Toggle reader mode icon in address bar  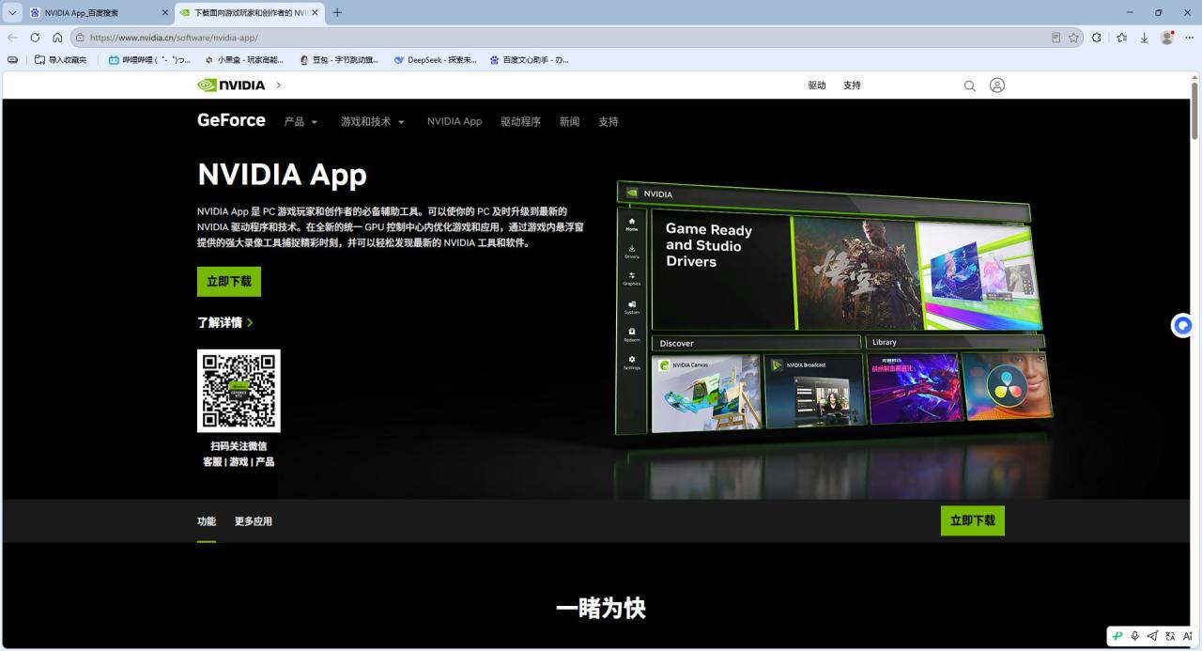point(1056,38)
